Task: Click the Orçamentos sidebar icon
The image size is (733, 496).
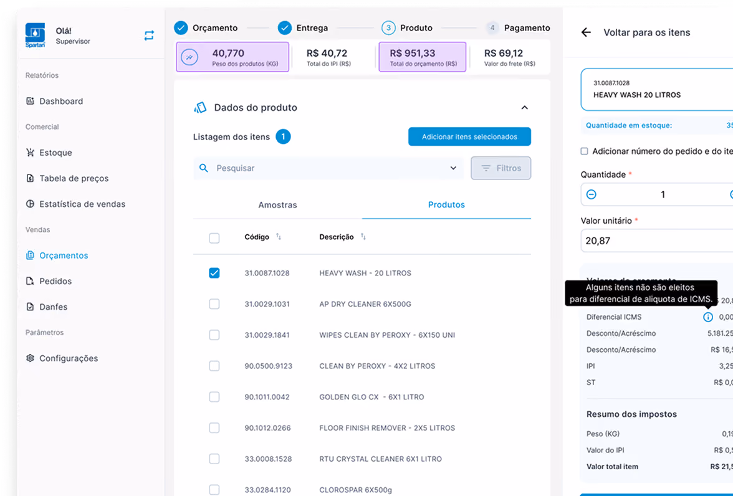Action: point(30,255)
